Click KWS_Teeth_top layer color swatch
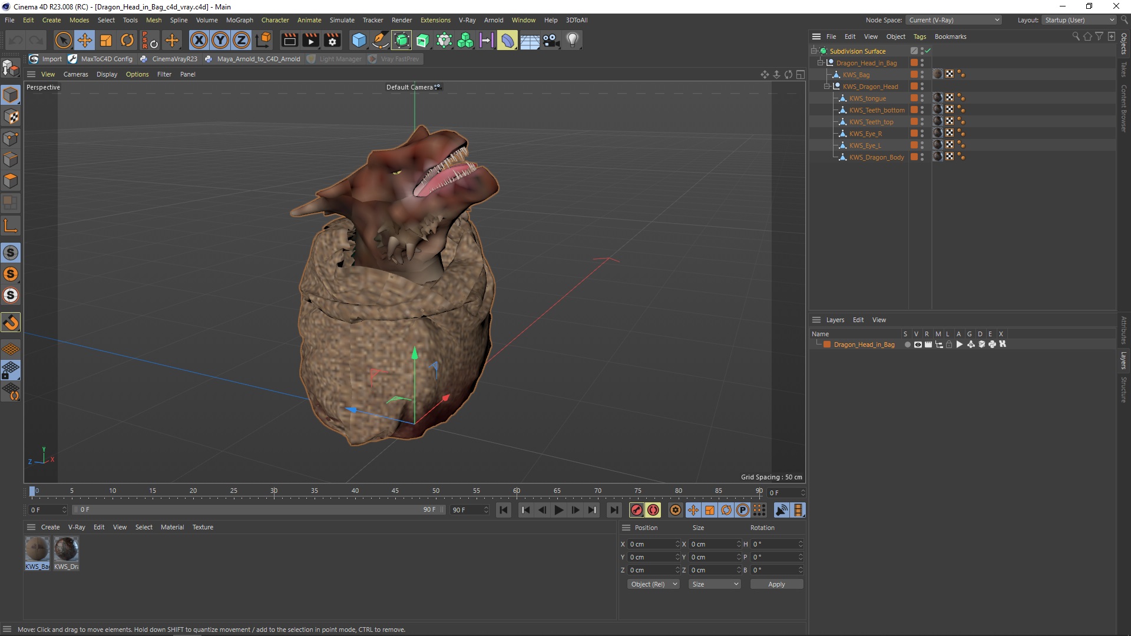 click(x=914, y=122)
